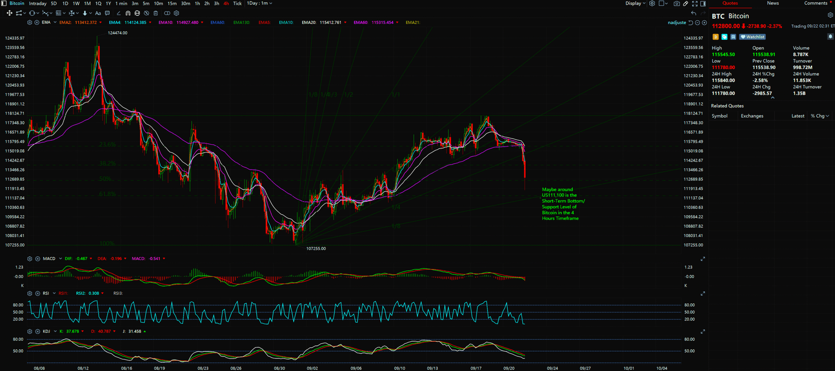The width and height of the screenshot is (835, 371).
Task: Open the DIF value color dropdown
Action: point(91,258)
